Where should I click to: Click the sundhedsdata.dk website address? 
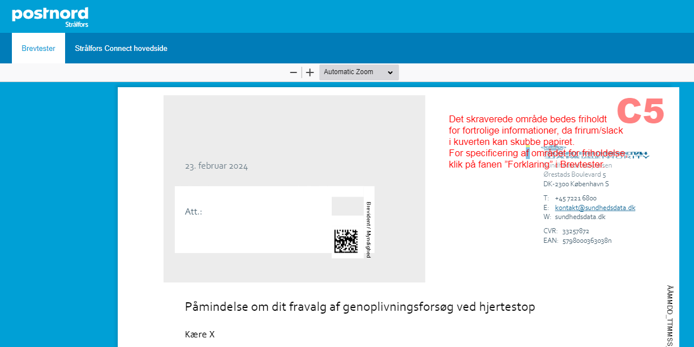point(580,217)
